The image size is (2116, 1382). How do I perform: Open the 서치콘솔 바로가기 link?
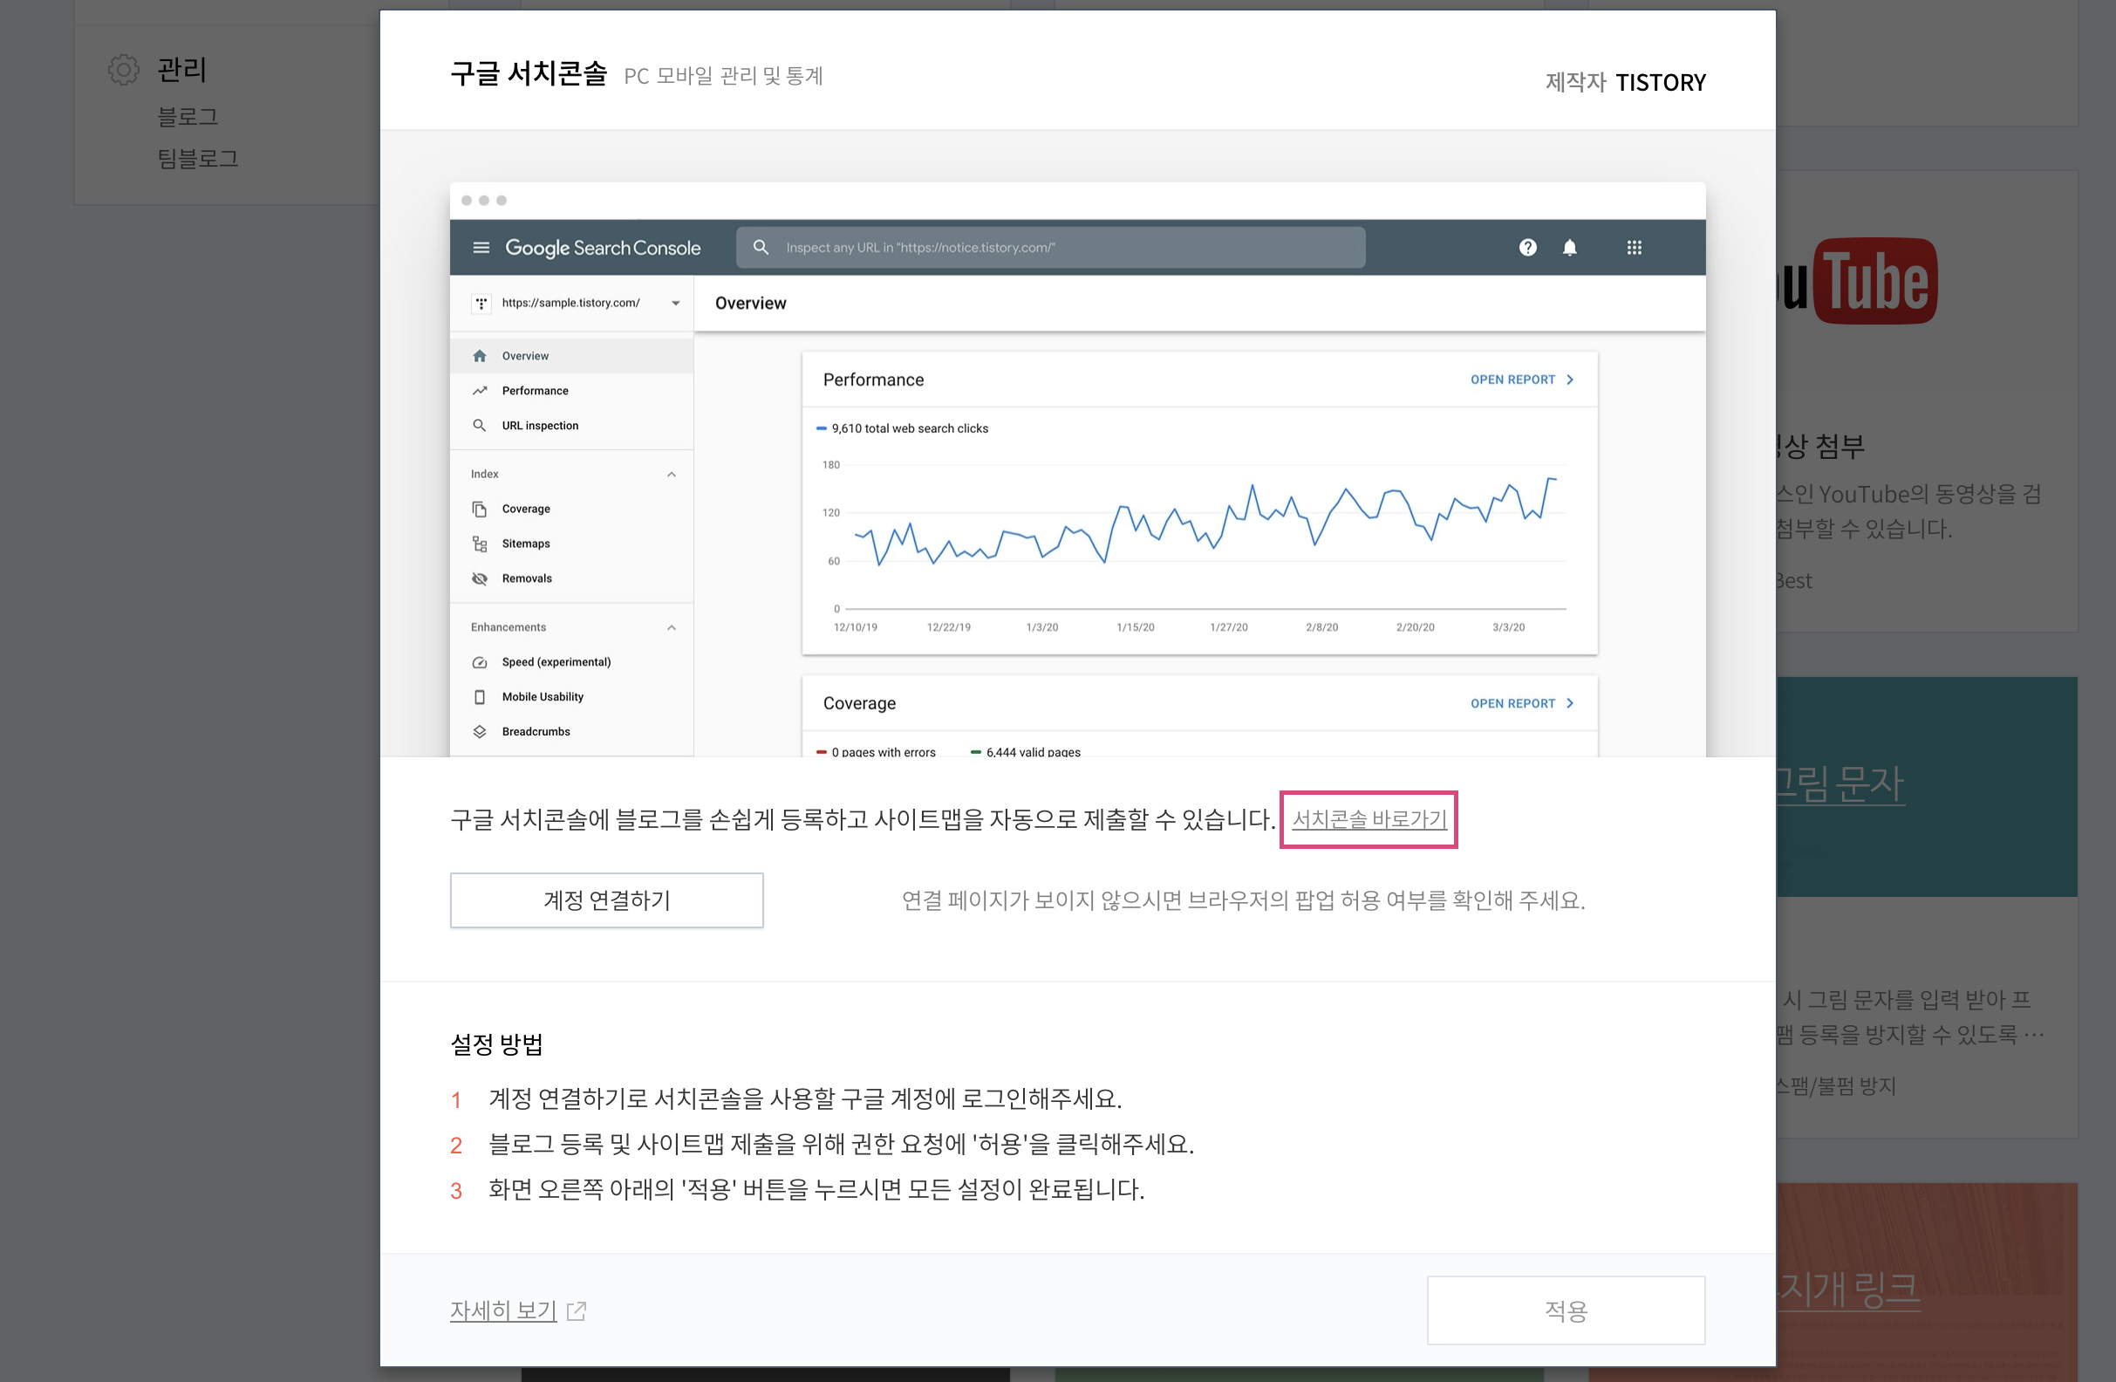pyautogui.click(x=1369, y=819)
